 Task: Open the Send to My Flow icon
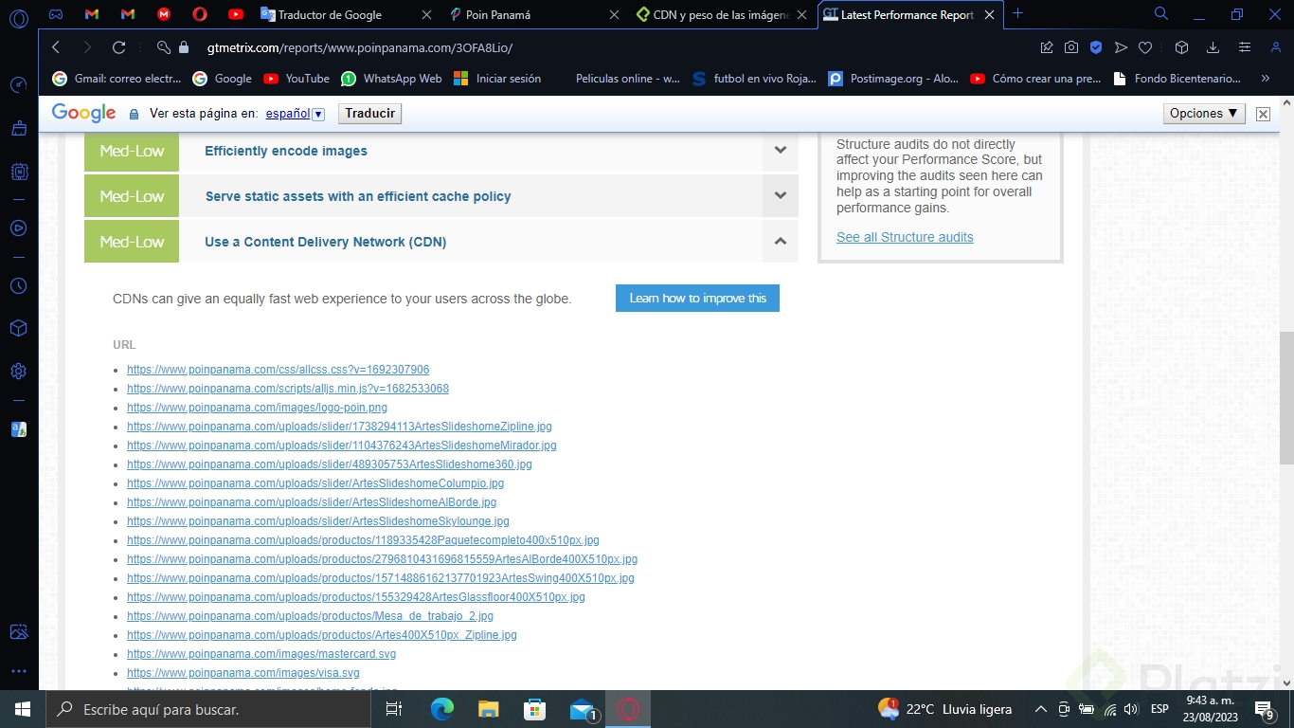pos(1121,45)
